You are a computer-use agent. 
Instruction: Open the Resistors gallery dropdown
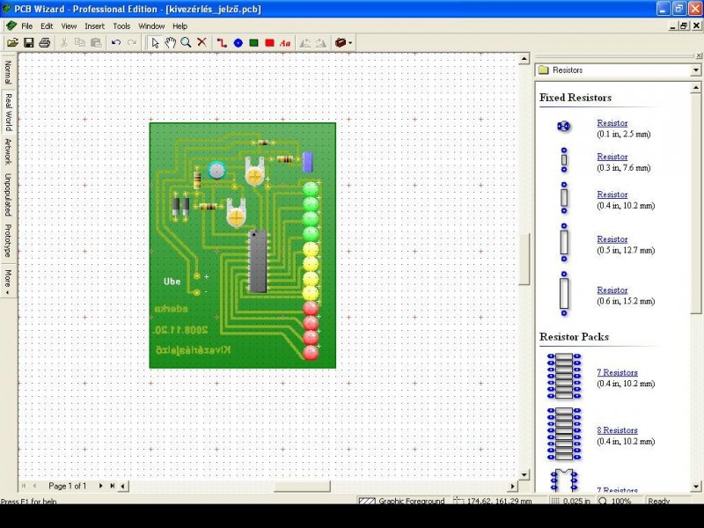click(x=696, y=70)
